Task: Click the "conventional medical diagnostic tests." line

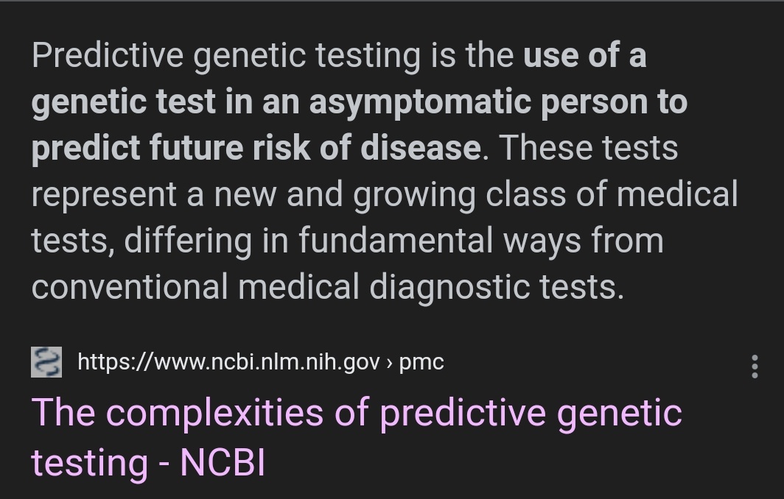Action: 328,288
